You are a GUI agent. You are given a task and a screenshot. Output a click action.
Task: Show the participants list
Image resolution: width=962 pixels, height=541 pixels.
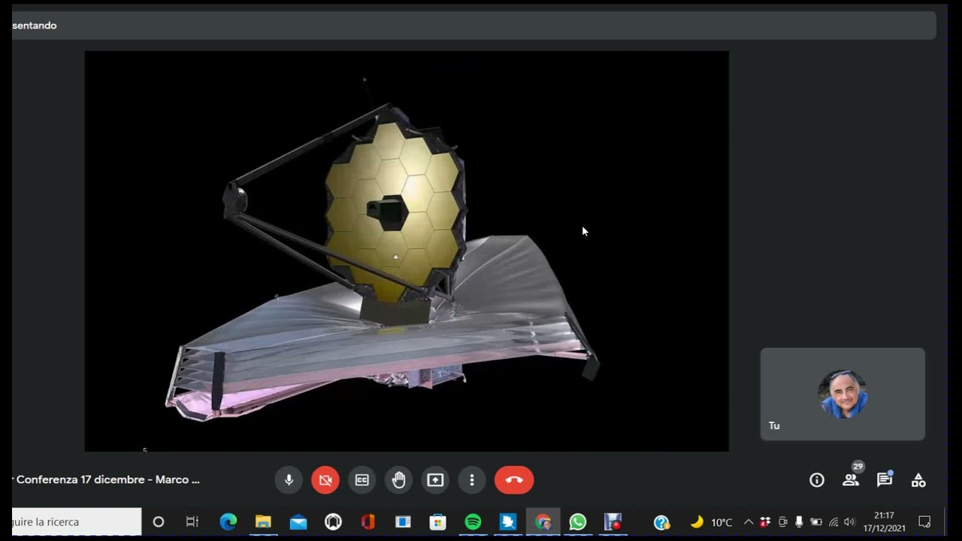[x=851, y=480]
